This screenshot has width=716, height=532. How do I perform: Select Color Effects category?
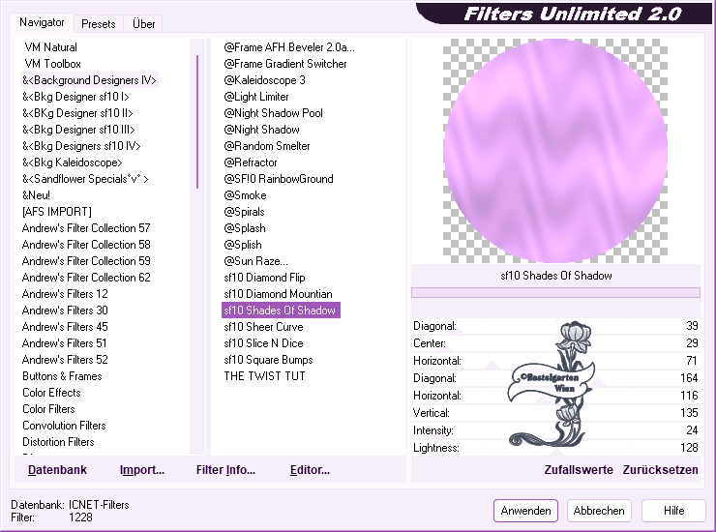[51, 393]
